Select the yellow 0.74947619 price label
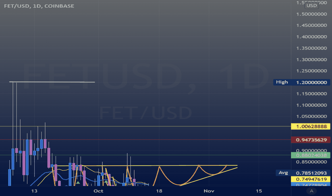332x196 pixels. point(311,179)
